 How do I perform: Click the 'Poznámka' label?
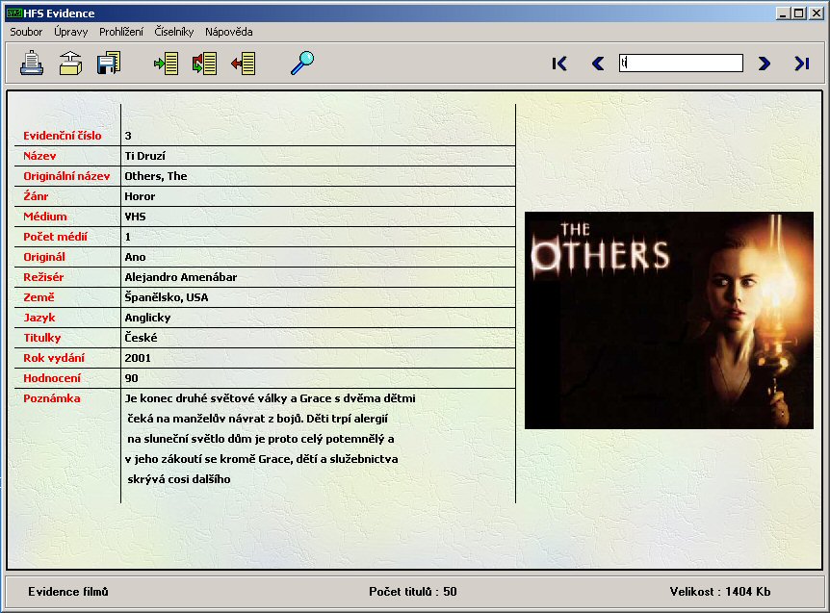tap(52, 398)
